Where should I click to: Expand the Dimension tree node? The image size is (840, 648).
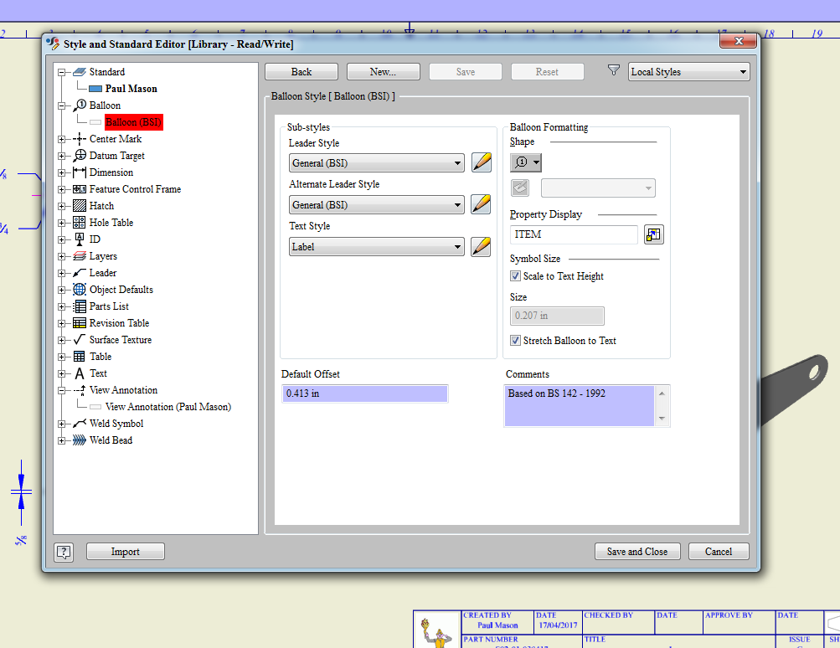[x=59, y=172]
